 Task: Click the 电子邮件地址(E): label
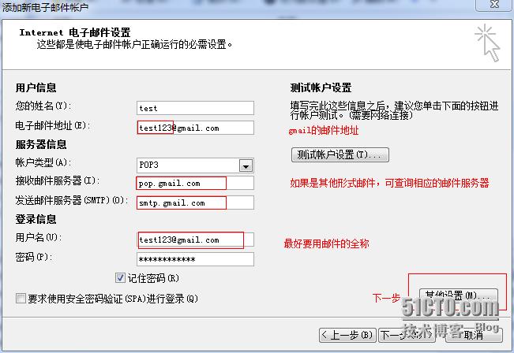(x=53, y=125)
